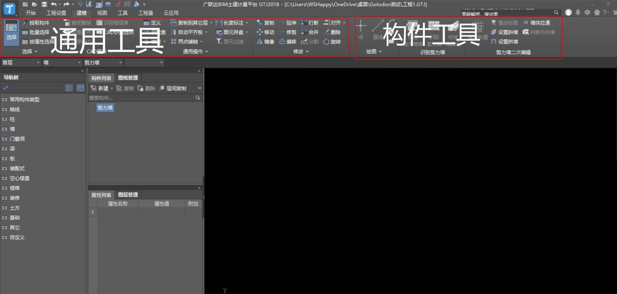Click the notification bell icon

click(x=578, y=12)
